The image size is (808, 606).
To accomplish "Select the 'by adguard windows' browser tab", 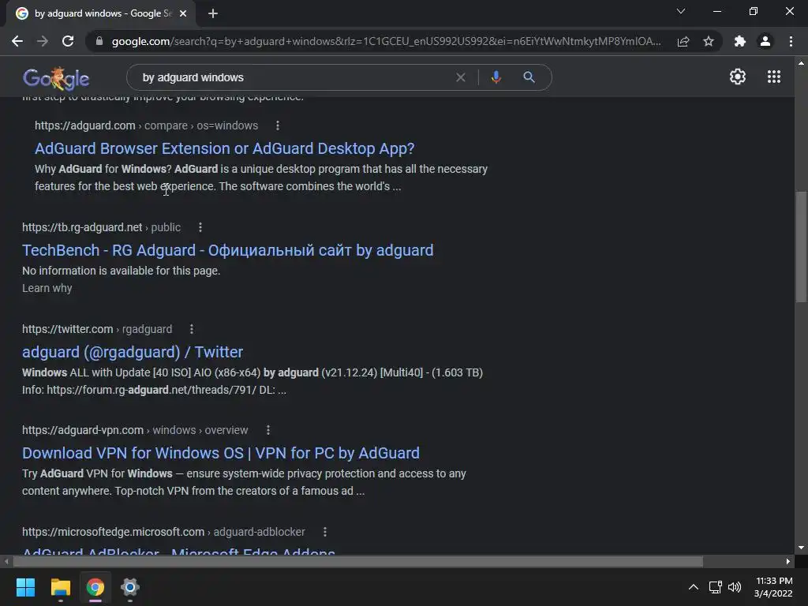I will point(101,13).
